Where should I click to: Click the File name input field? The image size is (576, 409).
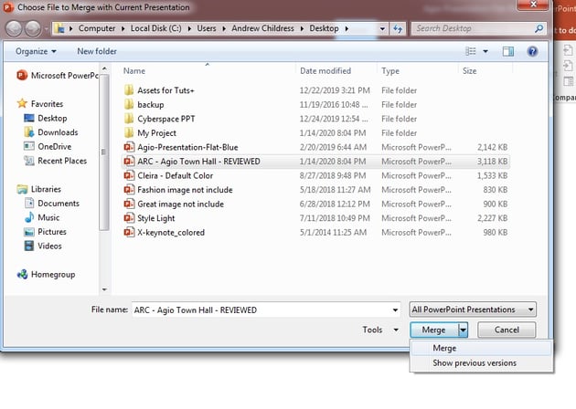point(265,309)
